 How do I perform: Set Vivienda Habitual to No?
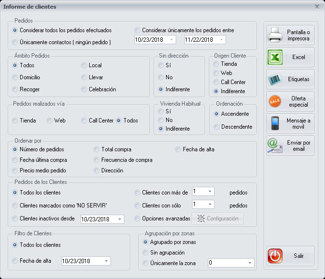pyautogui.click(x=161, y=120)
